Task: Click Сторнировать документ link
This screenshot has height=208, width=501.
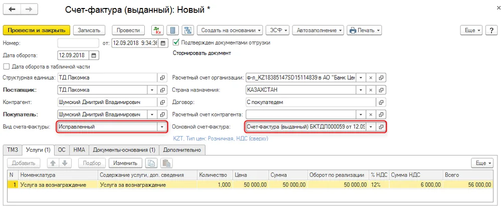Action: (x=202, y=53)
